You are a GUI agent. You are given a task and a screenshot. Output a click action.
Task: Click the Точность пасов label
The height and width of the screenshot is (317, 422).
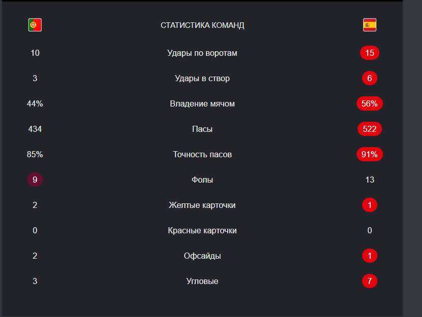(x=202, y=155)
